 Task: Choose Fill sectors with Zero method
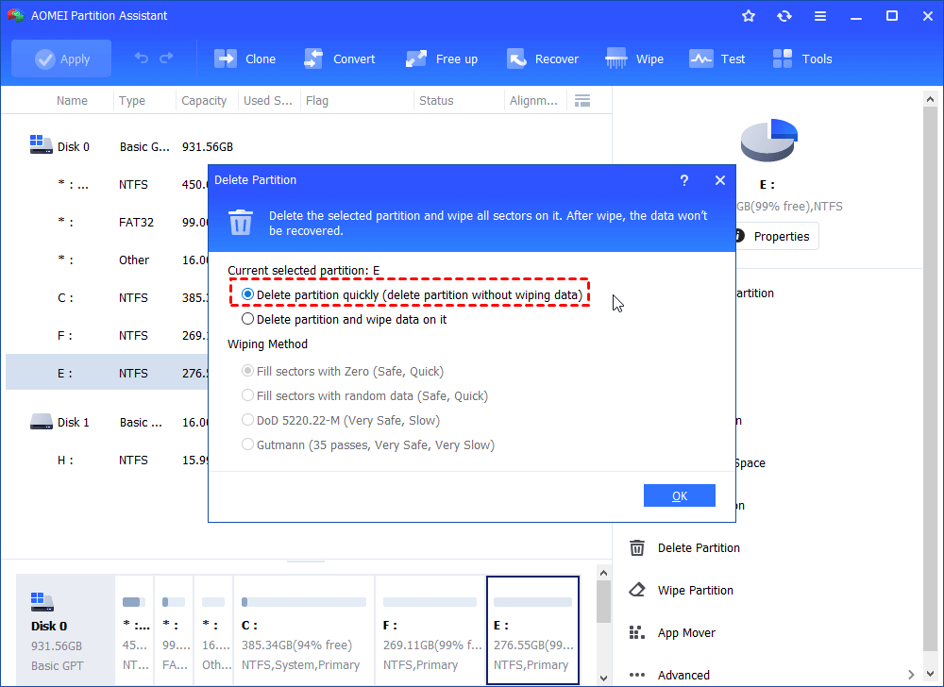(x=342, y=371)
